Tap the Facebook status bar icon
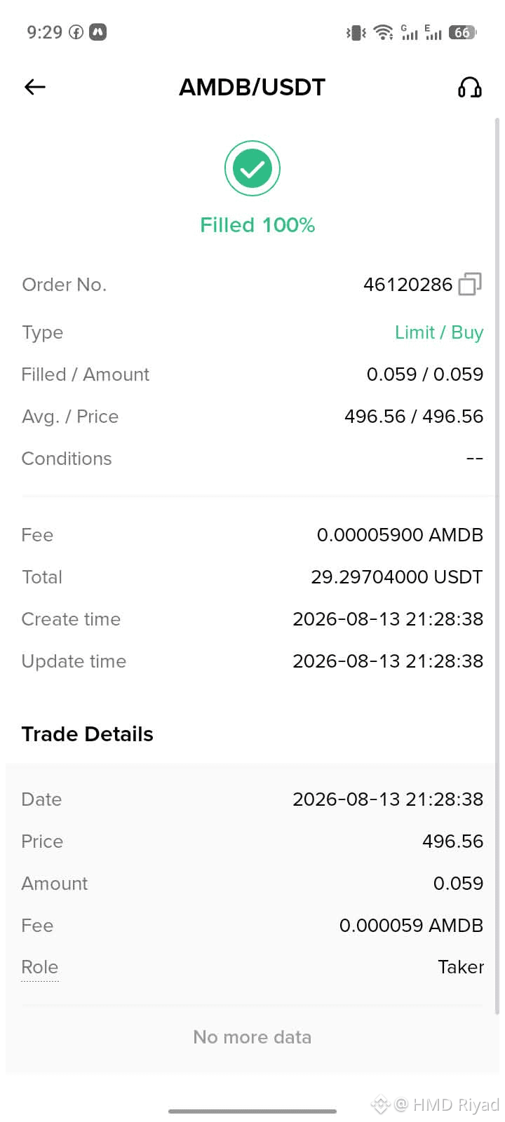 click(76, 32)
